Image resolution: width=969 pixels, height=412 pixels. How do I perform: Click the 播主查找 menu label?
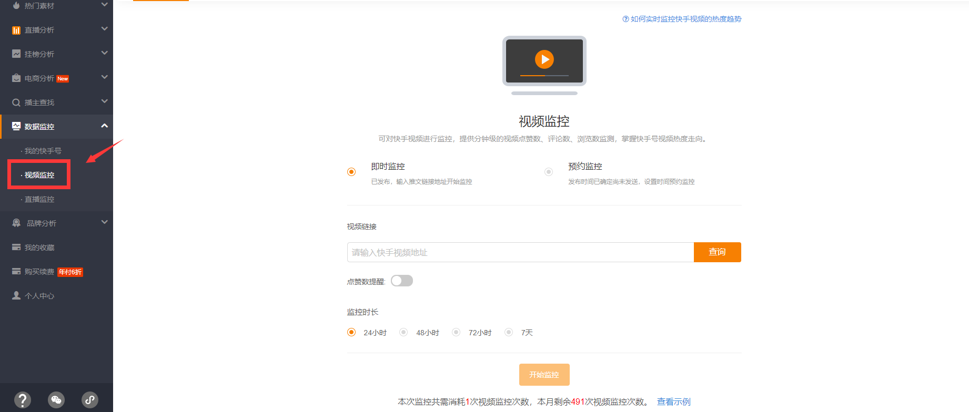click(39, 102)
